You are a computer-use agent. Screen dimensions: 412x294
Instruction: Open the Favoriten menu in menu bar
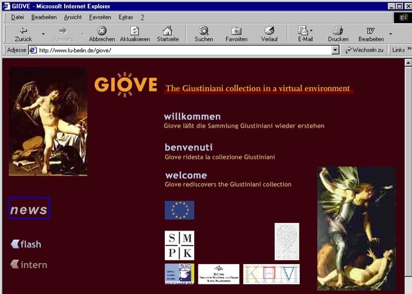point(100,17)
